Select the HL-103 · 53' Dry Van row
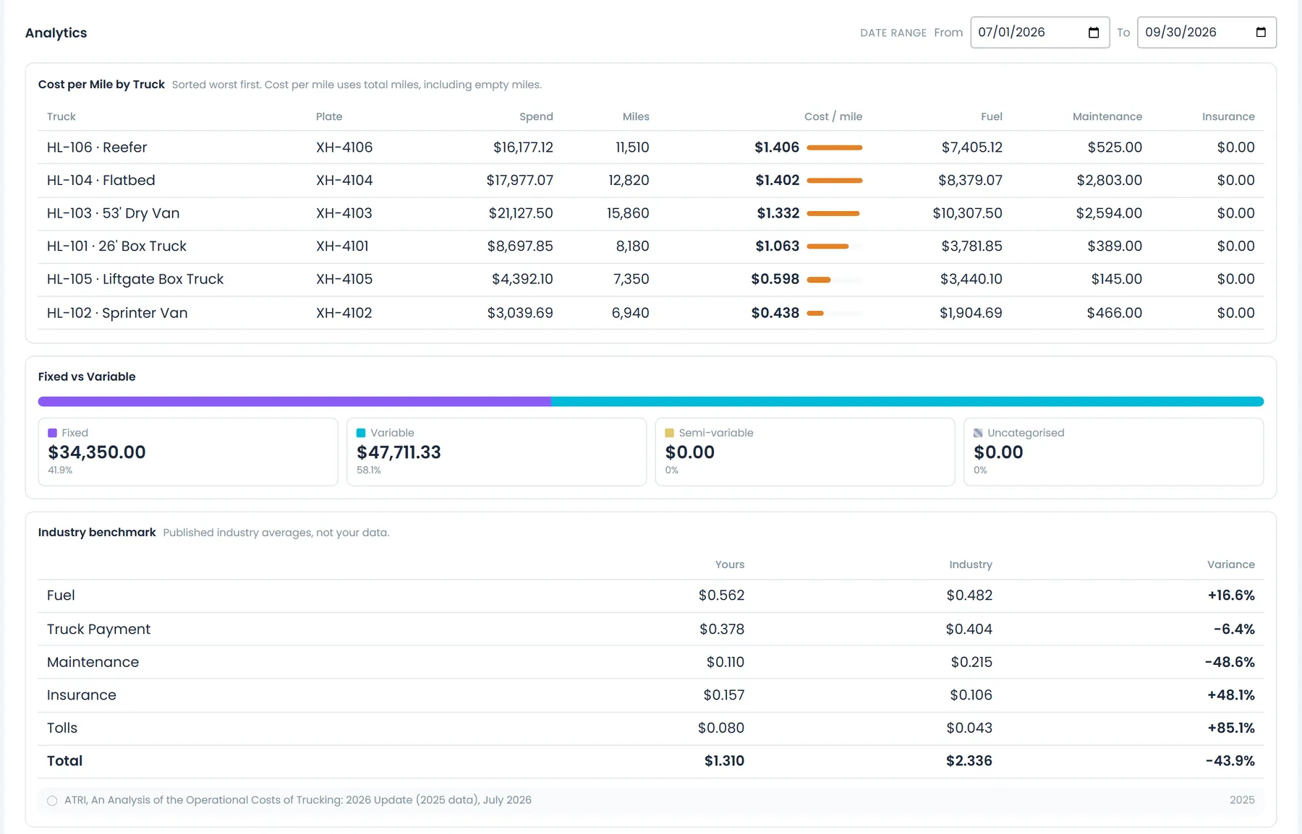 651,214
